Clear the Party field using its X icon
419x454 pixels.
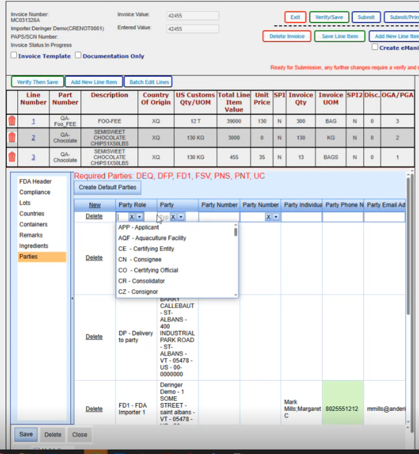click(x=173, y=217)
